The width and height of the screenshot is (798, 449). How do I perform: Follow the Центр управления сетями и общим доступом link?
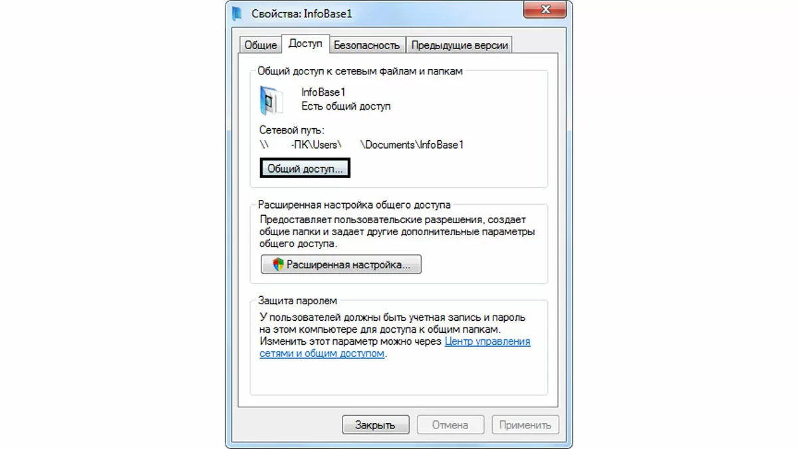click(395, 347)
